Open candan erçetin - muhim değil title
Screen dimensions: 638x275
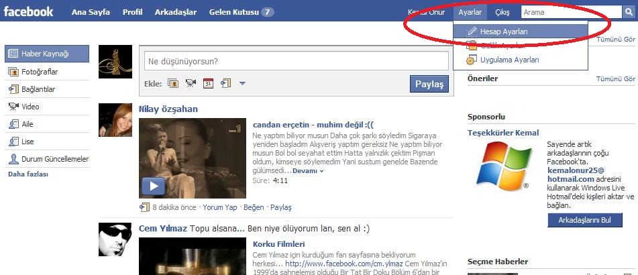pos(313,125)
